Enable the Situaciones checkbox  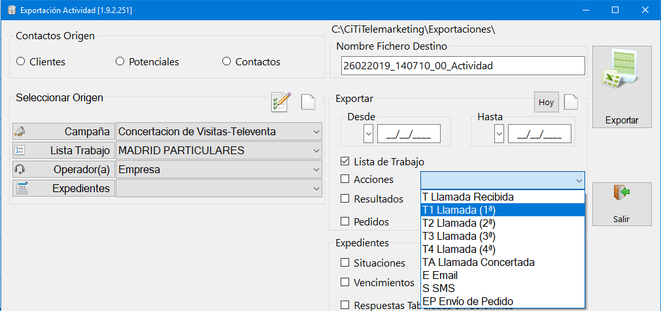(x=345, y=263)
